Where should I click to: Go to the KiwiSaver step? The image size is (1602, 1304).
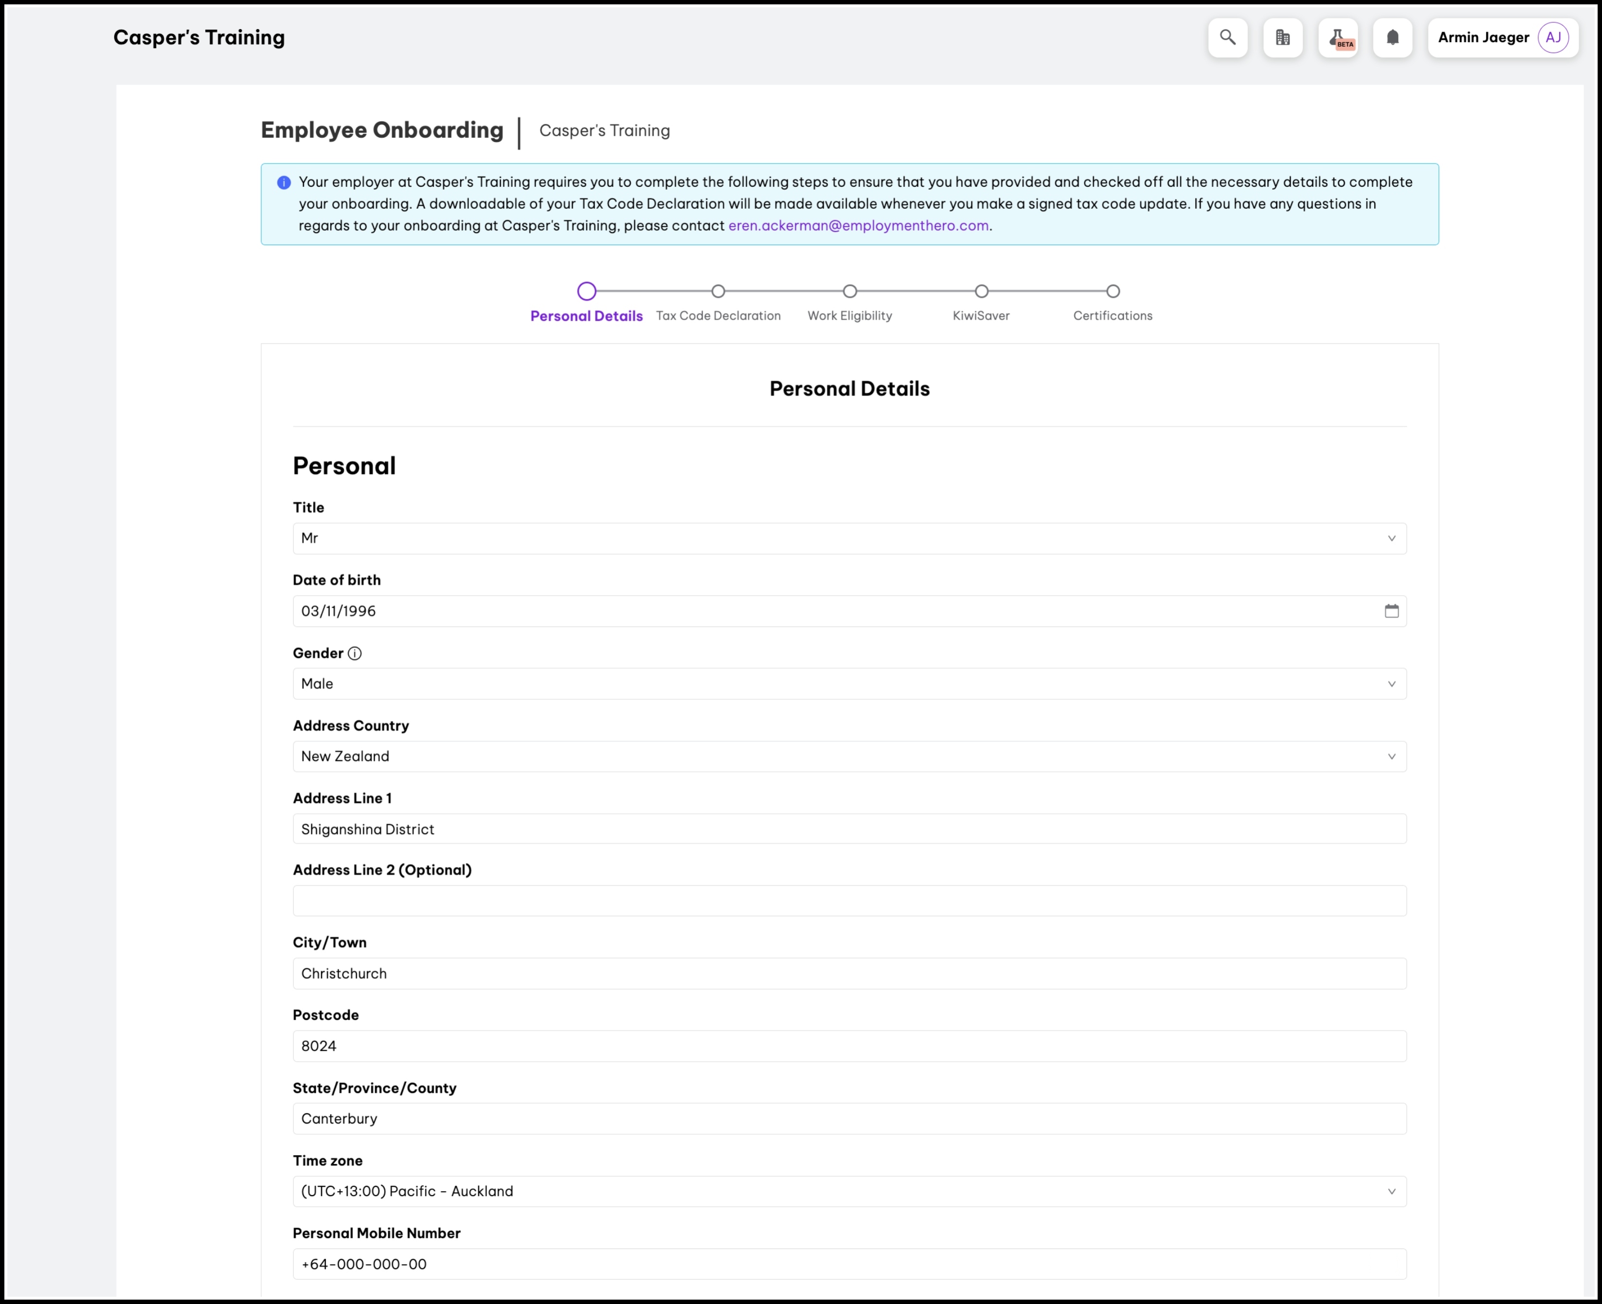click(981, 291)
